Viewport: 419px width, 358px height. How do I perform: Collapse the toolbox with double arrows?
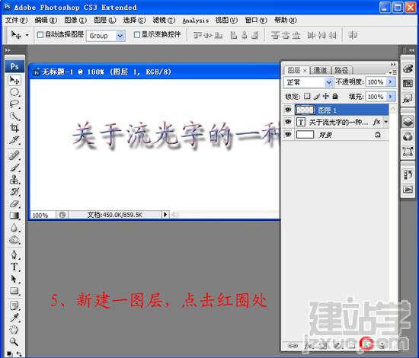pos(8,50)
